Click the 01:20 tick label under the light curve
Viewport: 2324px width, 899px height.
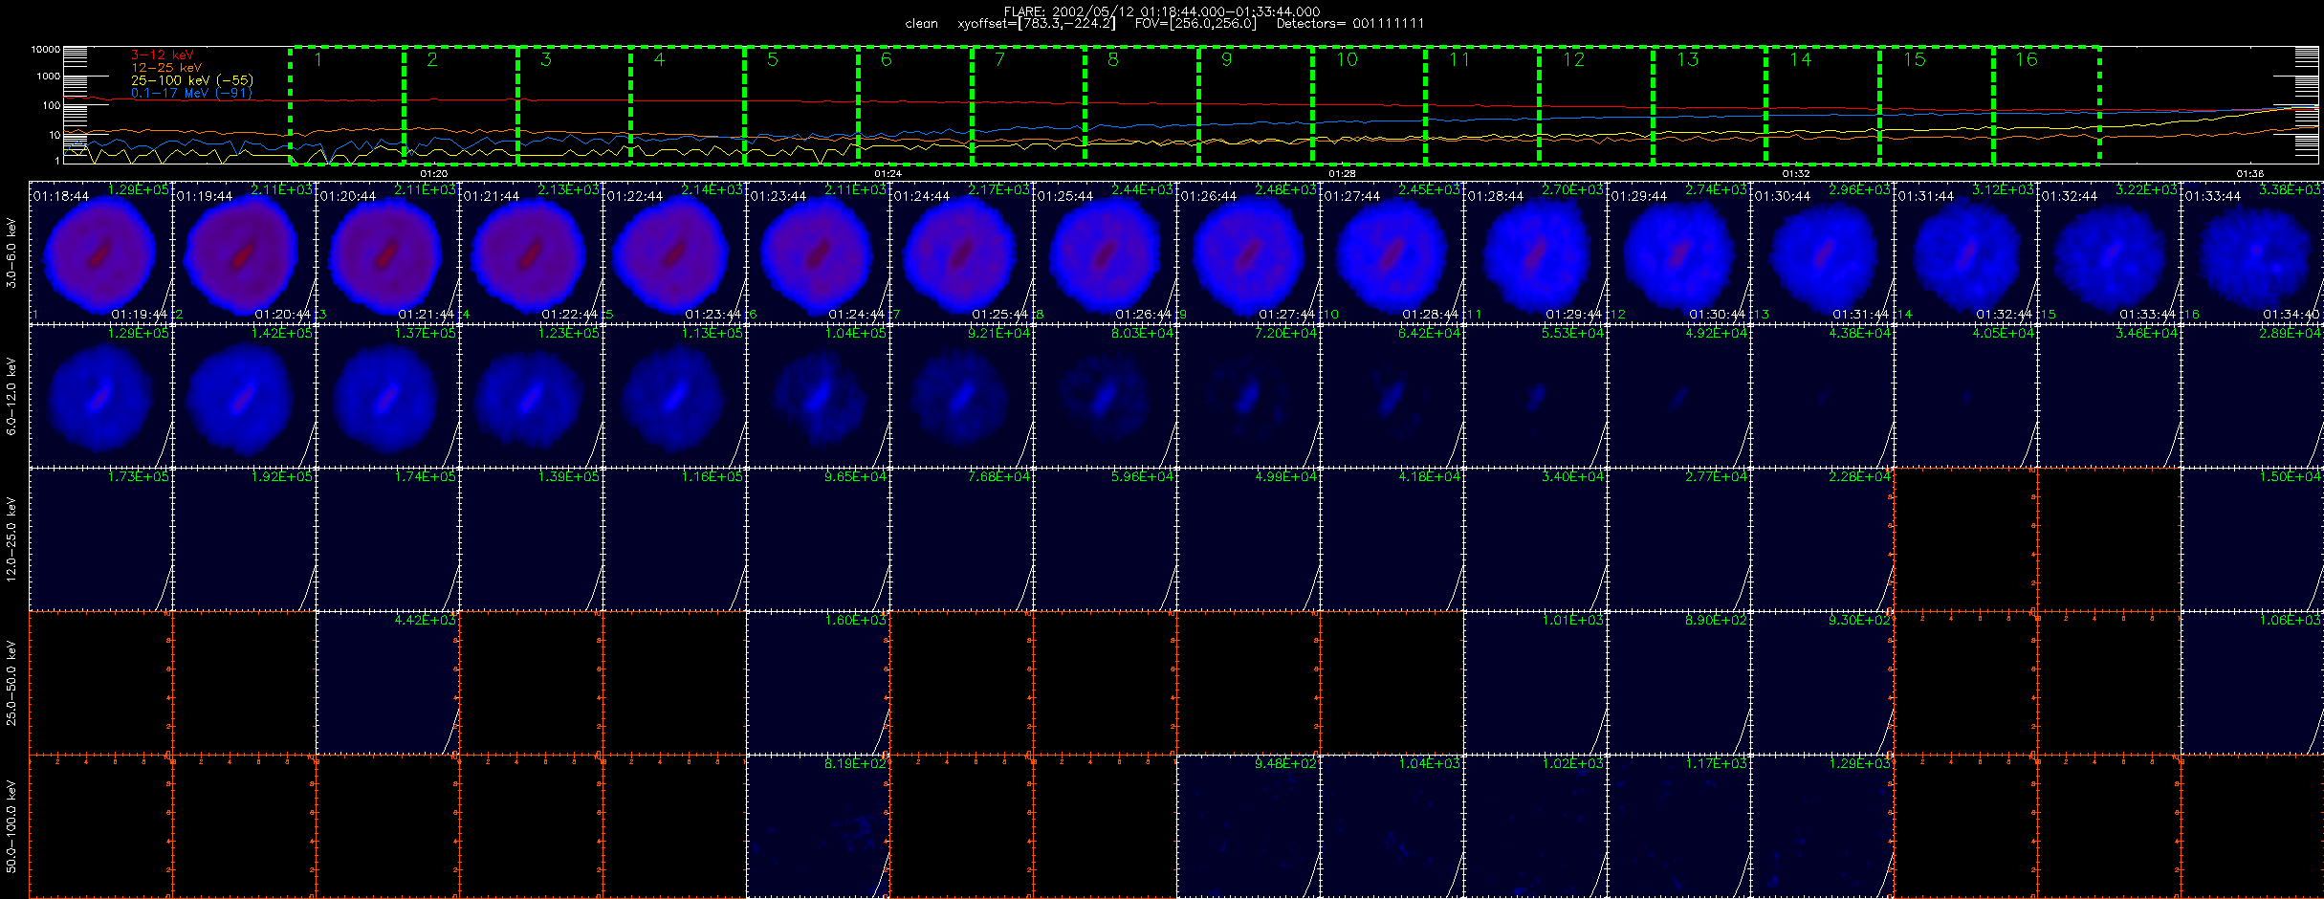tap(434, 173)
